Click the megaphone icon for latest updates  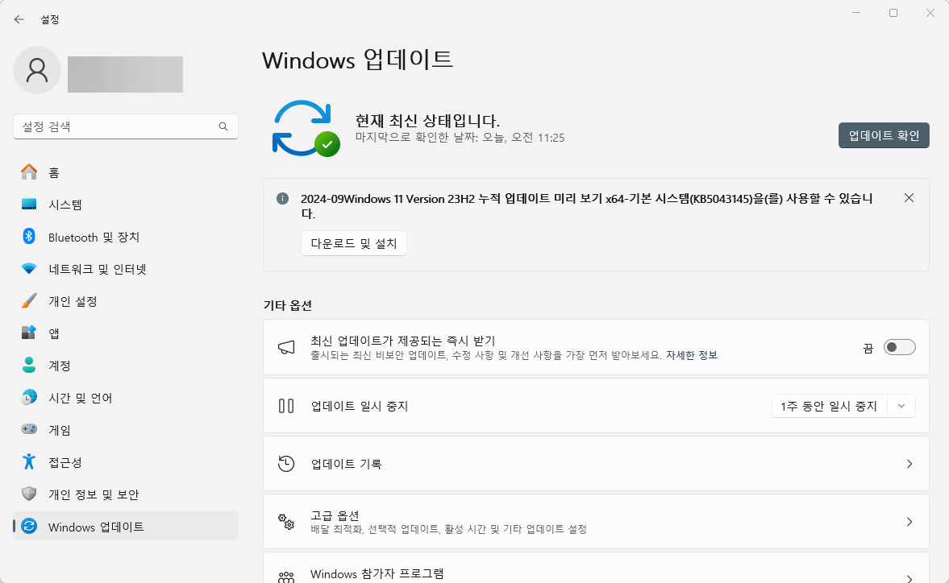pos(286,347)
